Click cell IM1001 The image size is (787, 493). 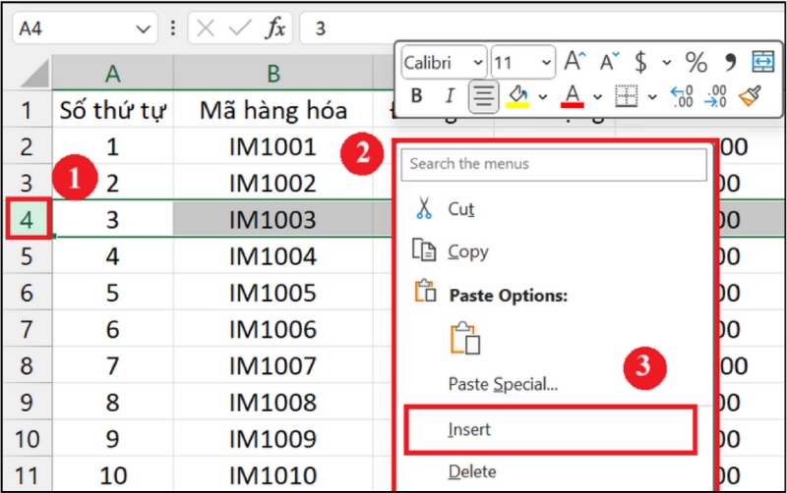273,146
